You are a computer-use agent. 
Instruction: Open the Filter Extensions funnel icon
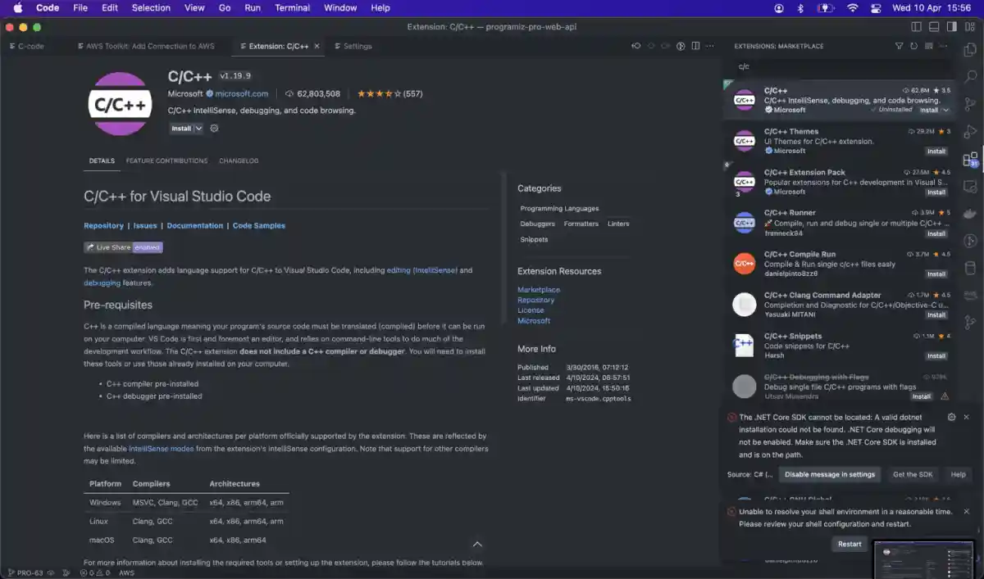[x=899, y=46]
